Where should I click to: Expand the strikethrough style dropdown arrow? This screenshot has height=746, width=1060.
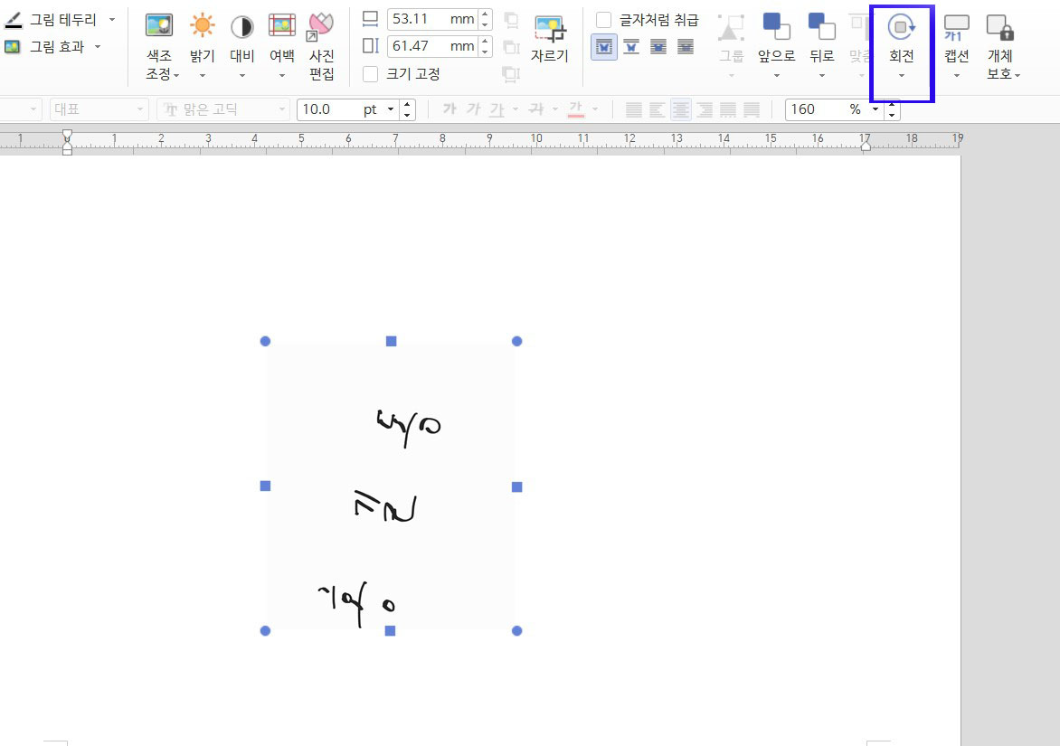[x=555, y=109]
